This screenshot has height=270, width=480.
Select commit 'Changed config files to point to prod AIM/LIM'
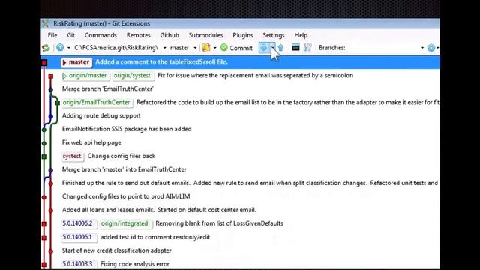coord(126,196)
